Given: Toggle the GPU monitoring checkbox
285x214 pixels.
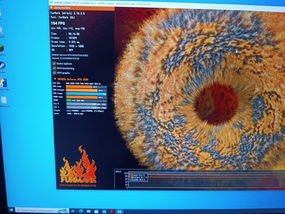Looking at the screenshot, I should click(54, 68).
